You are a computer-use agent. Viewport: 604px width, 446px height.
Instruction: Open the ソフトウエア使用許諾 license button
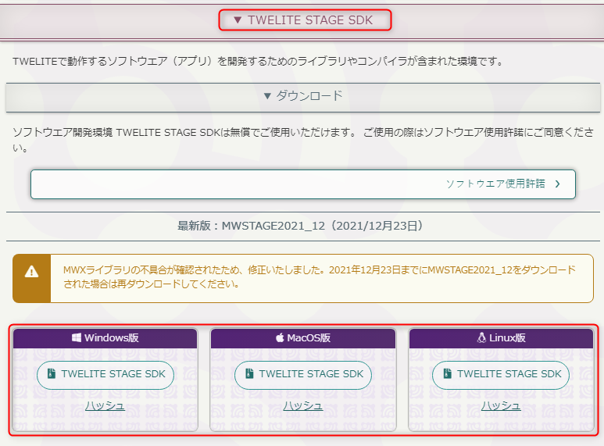click(303, 184)
